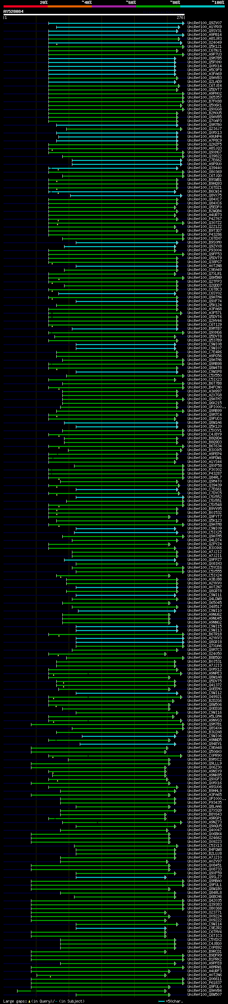This screenshot has width=228, height=1004.
Task: Click the green ~80% identity color band
Action: [158, 6]
